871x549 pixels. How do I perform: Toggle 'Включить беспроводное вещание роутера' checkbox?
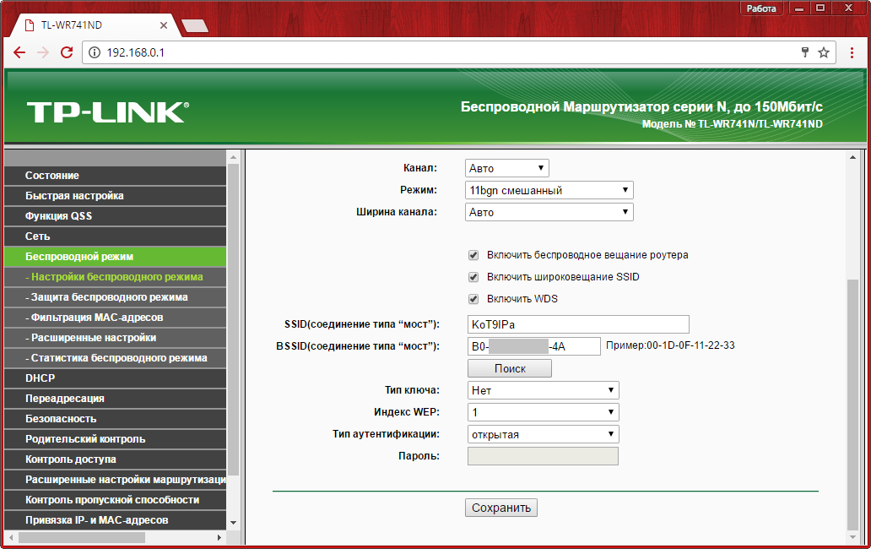[473, 255]
